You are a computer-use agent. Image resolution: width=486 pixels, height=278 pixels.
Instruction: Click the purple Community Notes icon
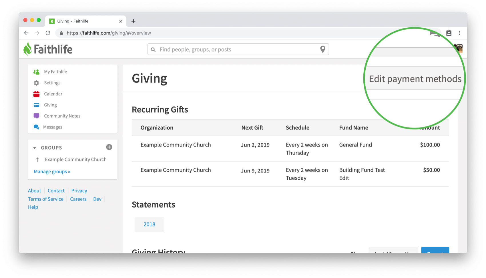click(x=36, y=116)
